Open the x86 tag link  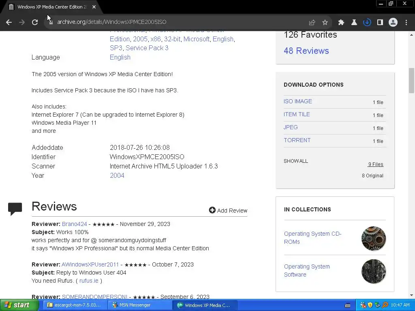(156, 39)
